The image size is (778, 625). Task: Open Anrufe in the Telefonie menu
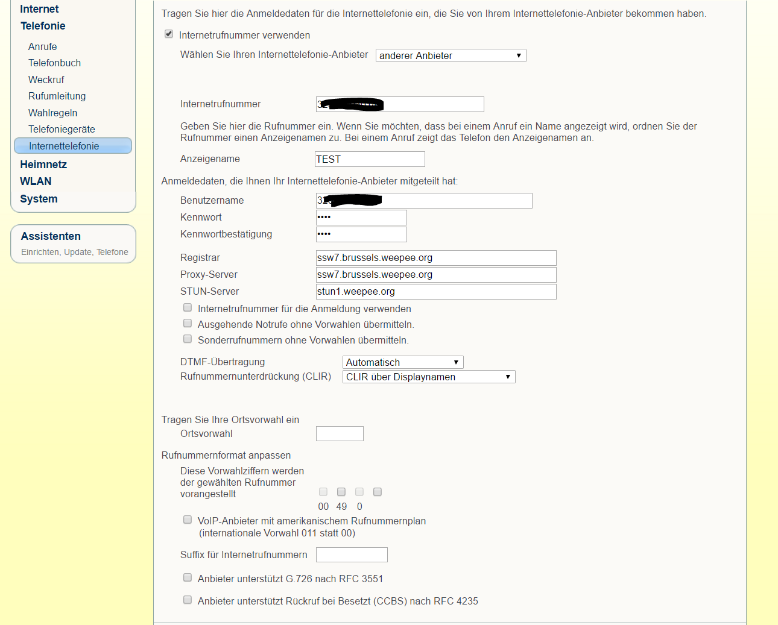tap(42, 46)
